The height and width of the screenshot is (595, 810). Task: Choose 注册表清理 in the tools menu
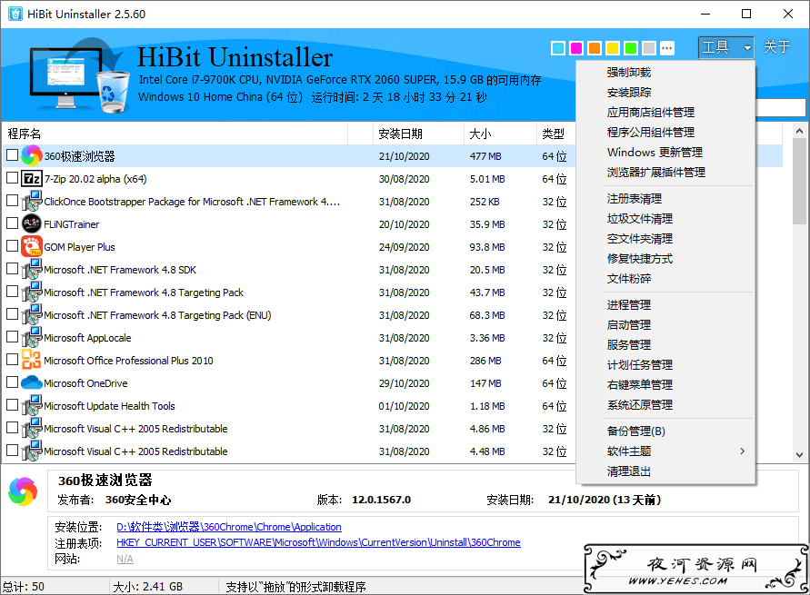pos(634,199)
